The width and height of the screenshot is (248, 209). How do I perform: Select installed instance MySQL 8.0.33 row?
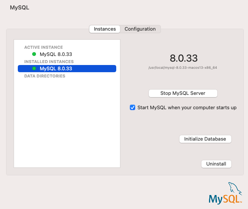click(67, 68)
